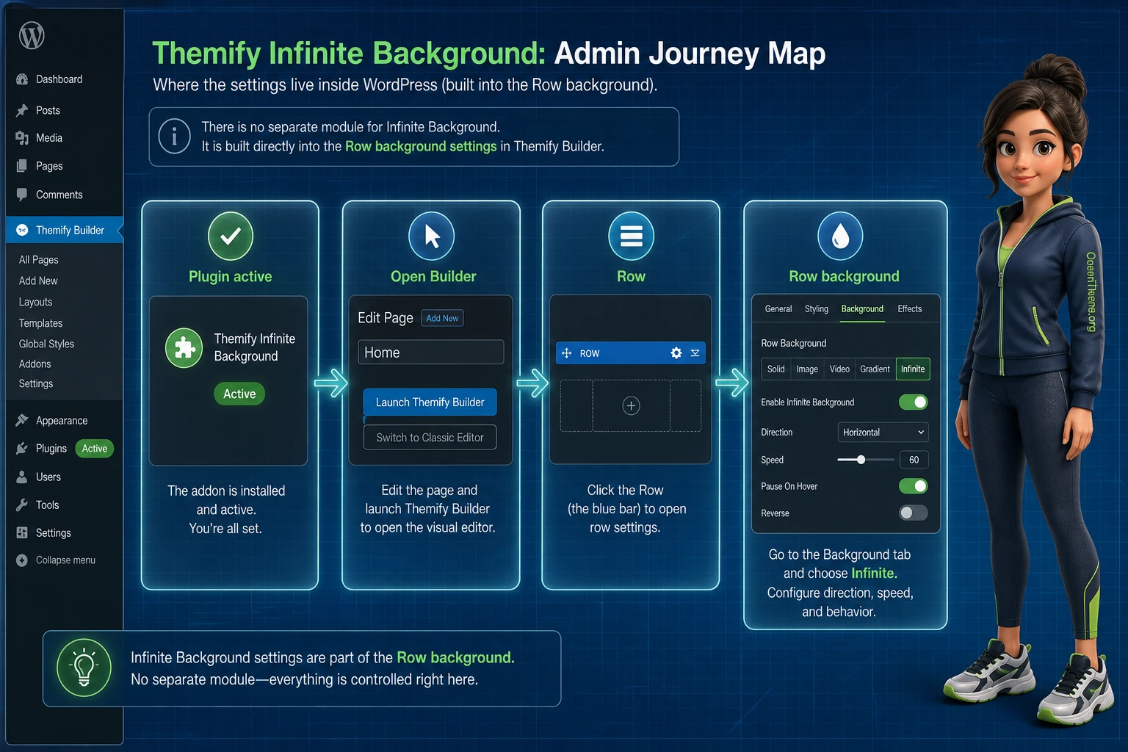Click the Collapse menu arrow icon
Screen dimensions: 1128x752
[x=22, y=560]
